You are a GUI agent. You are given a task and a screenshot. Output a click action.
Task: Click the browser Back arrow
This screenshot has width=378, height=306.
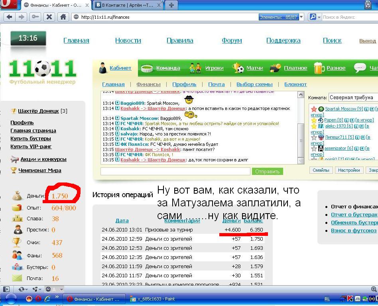pyautogui.click(x=9, y=17)
